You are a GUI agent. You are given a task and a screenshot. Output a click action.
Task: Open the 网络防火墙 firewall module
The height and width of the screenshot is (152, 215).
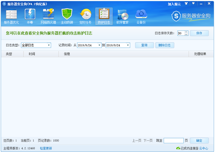[x=48, y=16]
